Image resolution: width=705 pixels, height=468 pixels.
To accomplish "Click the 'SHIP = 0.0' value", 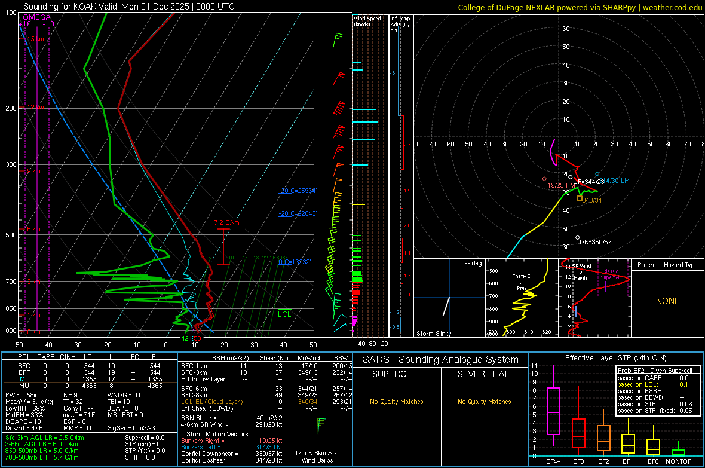I will (140, 458).
